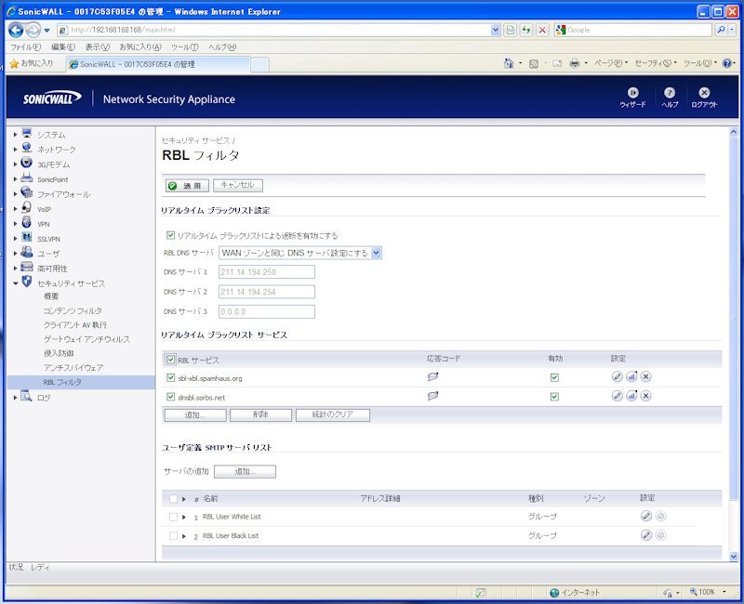Open the browser Home icon
The width and height of the screenshot is (744, 604).
[x=509, y=63]
